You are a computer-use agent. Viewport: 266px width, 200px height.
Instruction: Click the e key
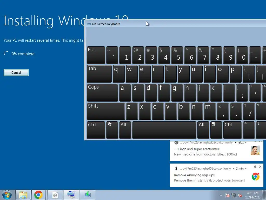tap(144, 74)
